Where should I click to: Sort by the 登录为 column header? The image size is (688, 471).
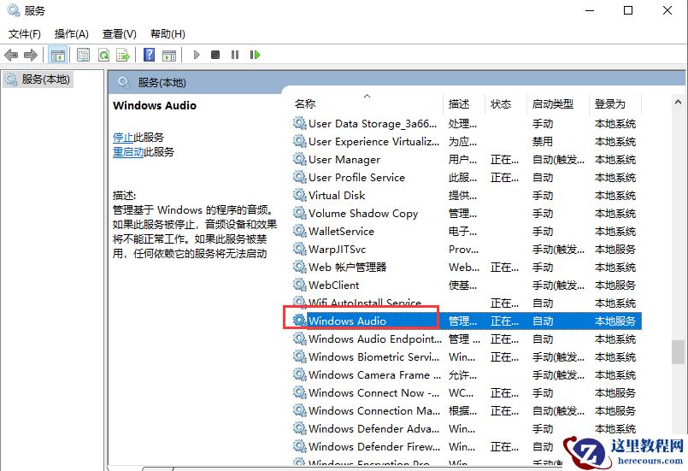pyautogui.click(x=614, y=104)
